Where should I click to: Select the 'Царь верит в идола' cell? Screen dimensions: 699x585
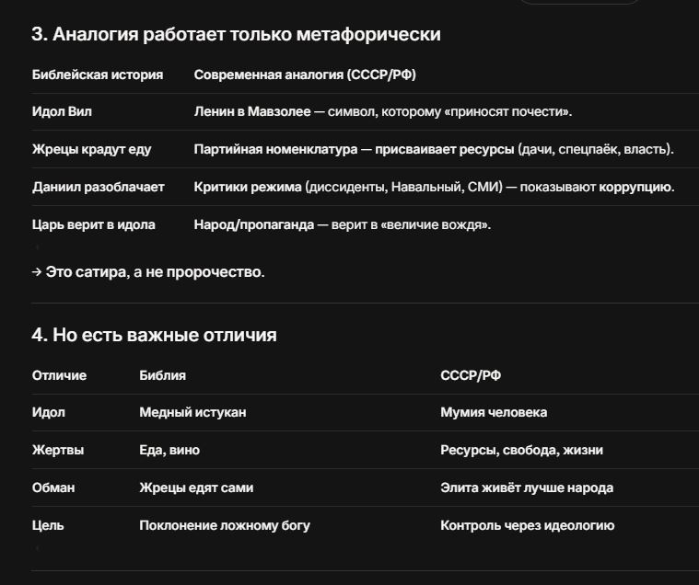(94, 224)
